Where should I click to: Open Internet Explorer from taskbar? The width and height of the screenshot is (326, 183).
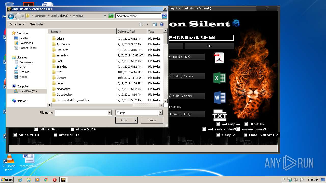coord(20,180)
